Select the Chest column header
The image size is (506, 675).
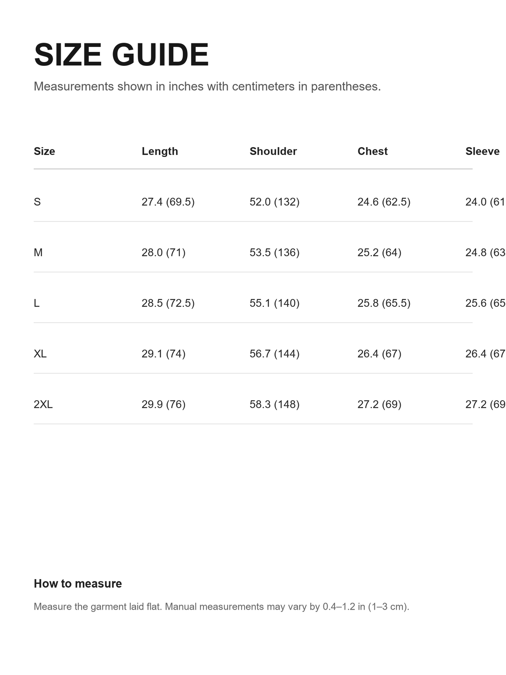(x=373, y=151)
